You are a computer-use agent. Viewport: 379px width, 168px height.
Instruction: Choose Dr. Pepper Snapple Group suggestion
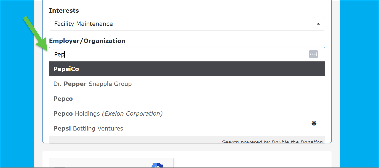click(187, 84)
